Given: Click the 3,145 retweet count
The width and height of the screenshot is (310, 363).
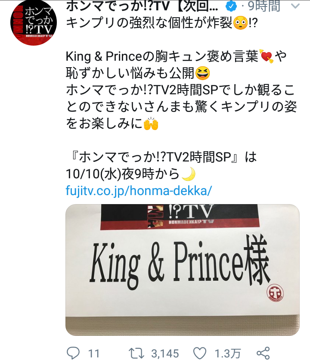Looking at the screenshot, I should [165, 354].
